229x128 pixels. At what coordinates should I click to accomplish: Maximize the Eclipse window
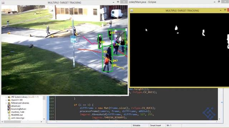tap(219, 2)
